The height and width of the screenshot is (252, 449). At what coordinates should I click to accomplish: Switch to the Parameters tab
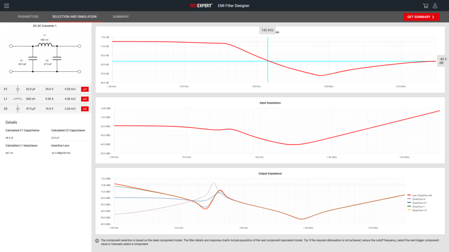(28, 17)
